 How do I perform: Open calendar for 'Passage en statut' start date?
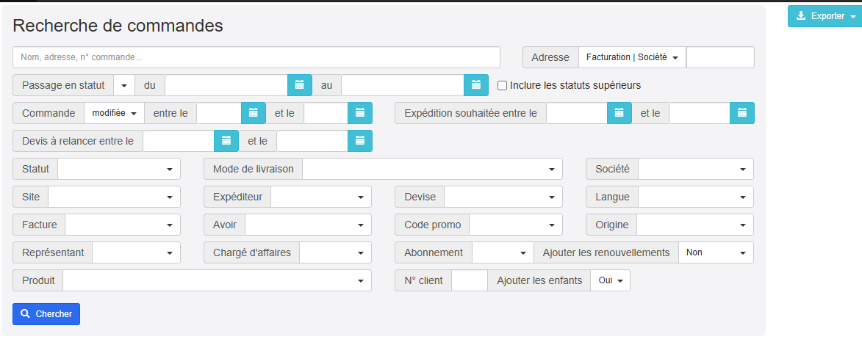tap(299, 85)
